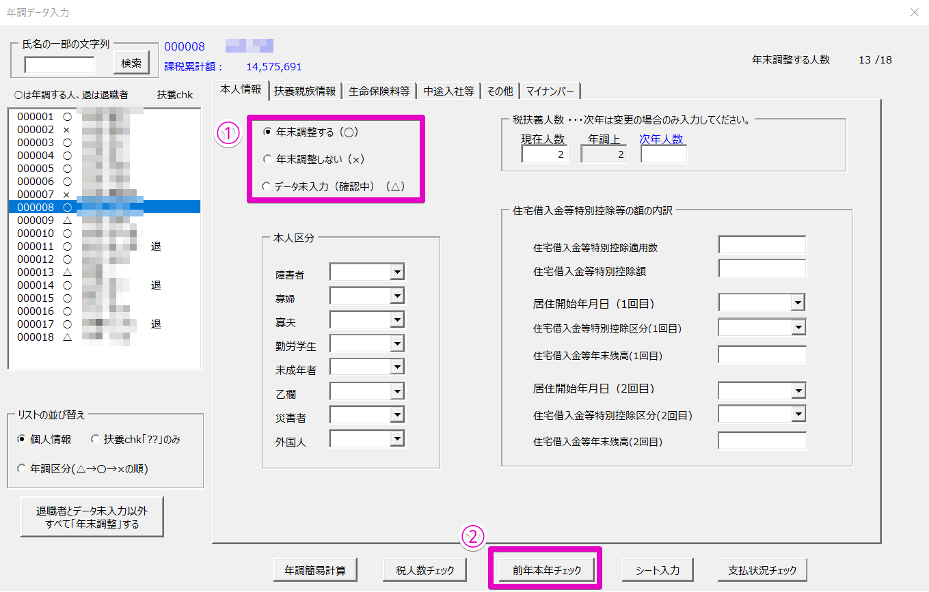
Task: Select employee 000001 in list
Action: click(105, 117)
